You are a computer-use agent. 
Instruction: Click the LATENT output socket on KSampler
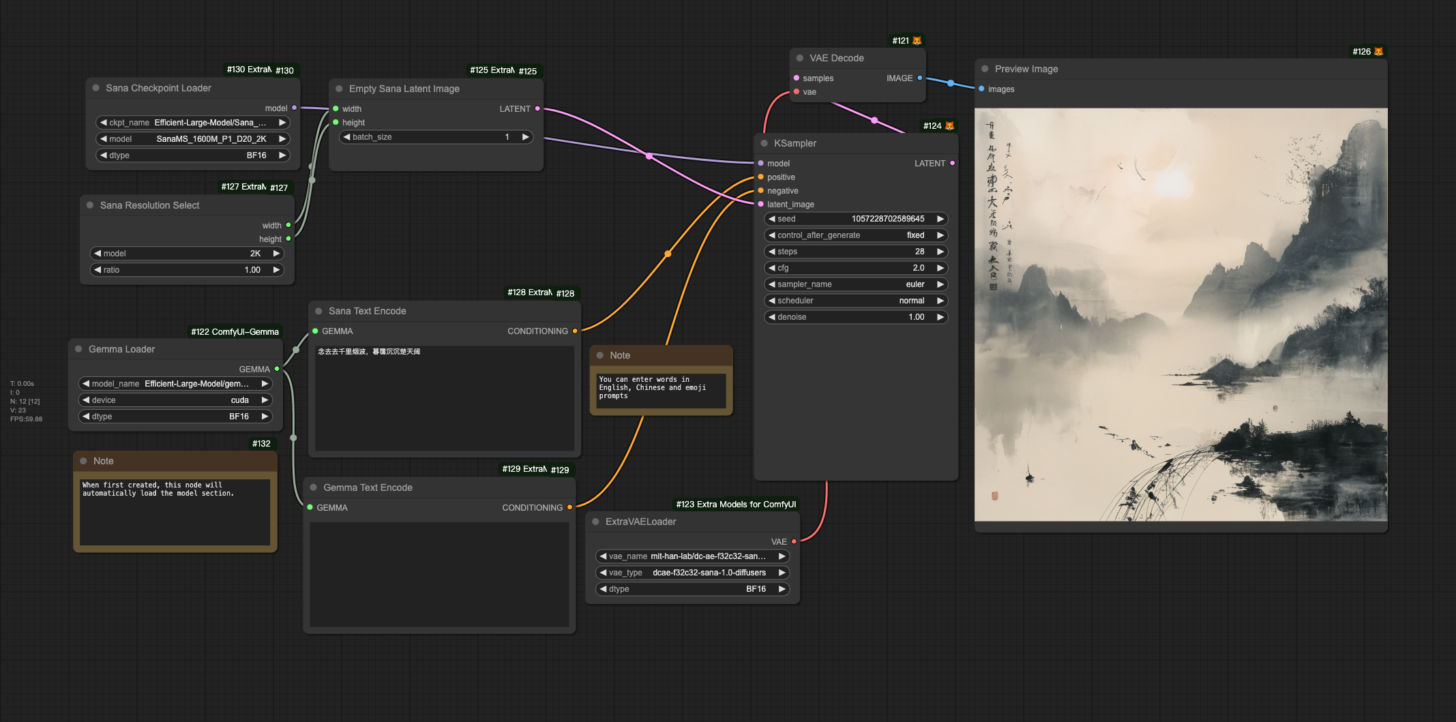coord(952,164)
